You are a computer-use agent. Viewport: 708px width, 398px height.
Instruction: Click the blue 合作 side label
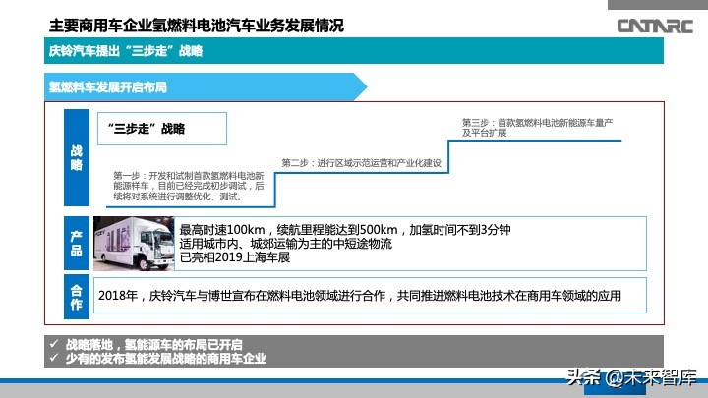click(77, 297)
